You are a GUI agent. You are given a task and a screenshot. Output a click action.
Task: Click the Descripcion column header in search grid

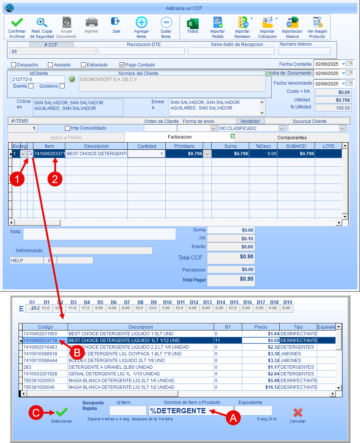click(x=141, y=327)
